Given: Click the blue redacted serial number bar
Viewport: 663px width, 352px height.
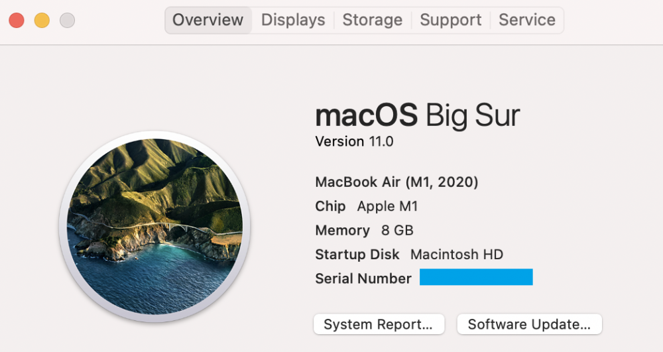Looking at the screenshot, I should [x=476, y=277].
